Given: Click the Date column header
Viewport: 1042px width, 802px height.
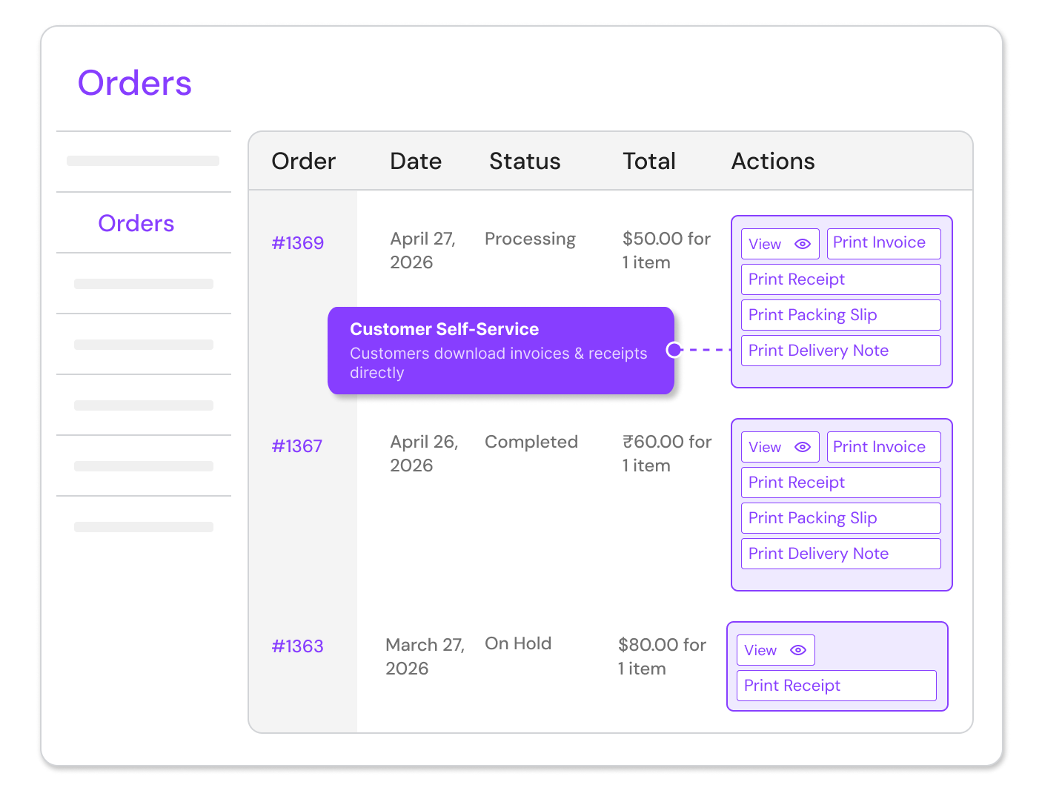Looking at the screenshot, I should point(416,162).
